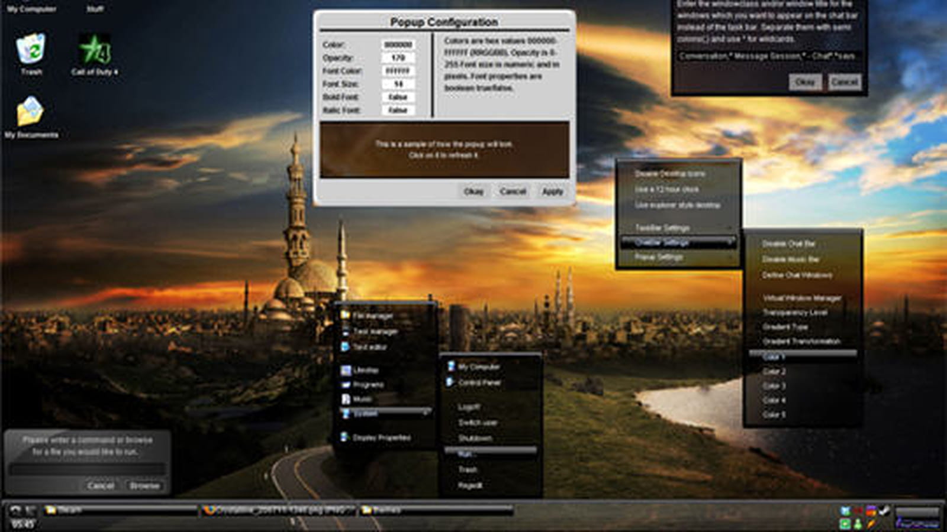Click the Music icon in menu

(345, 399)
